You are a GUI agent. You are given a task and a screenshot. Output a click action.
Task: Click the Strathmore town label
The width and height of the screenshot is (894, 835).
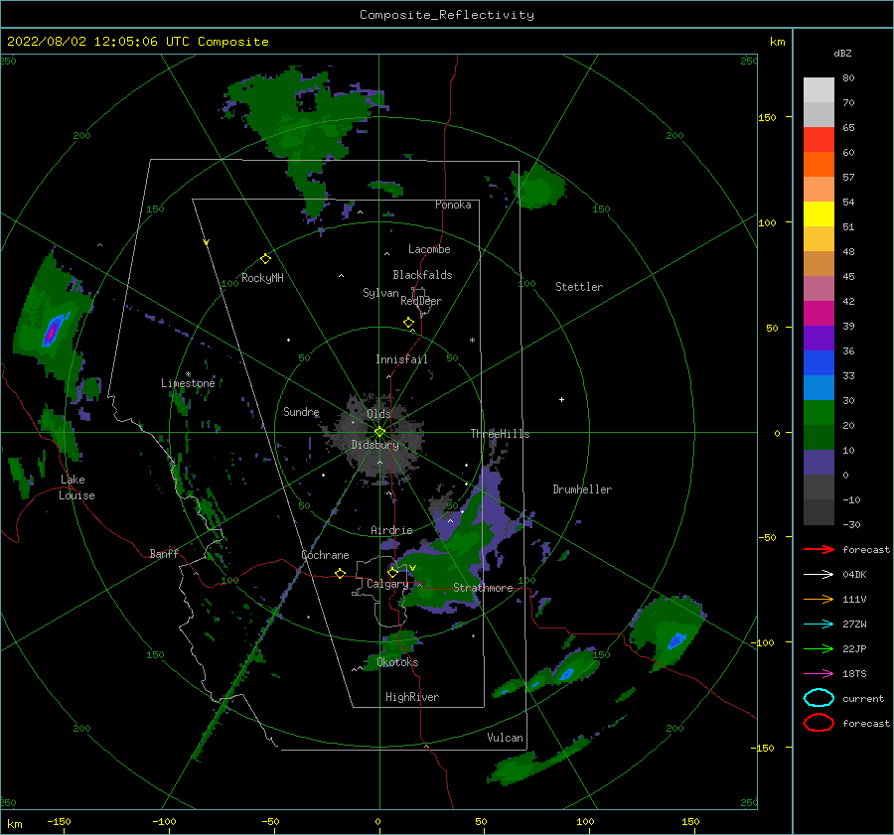coord(483,588)
